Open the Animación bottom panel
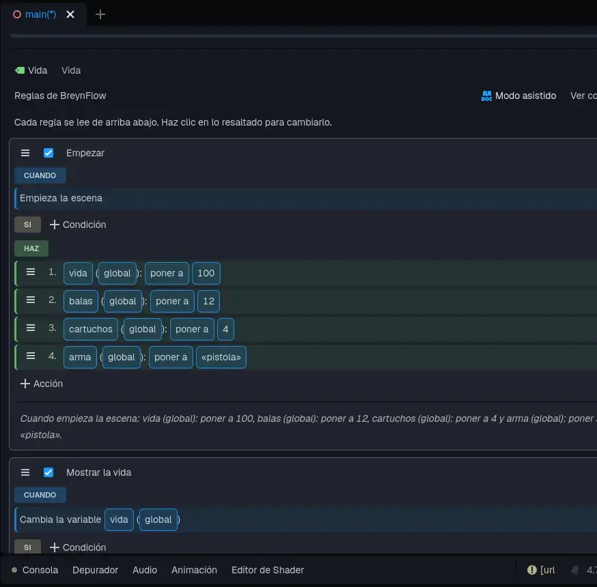Screen dimensions: 597x587 [194, 570]
